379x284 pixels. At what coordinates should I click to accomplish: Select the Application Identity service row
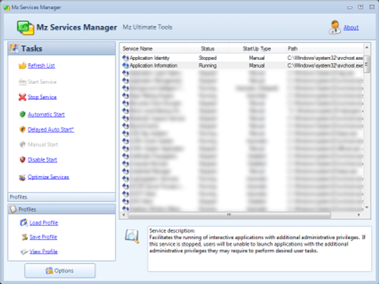[x=242, y=58]
